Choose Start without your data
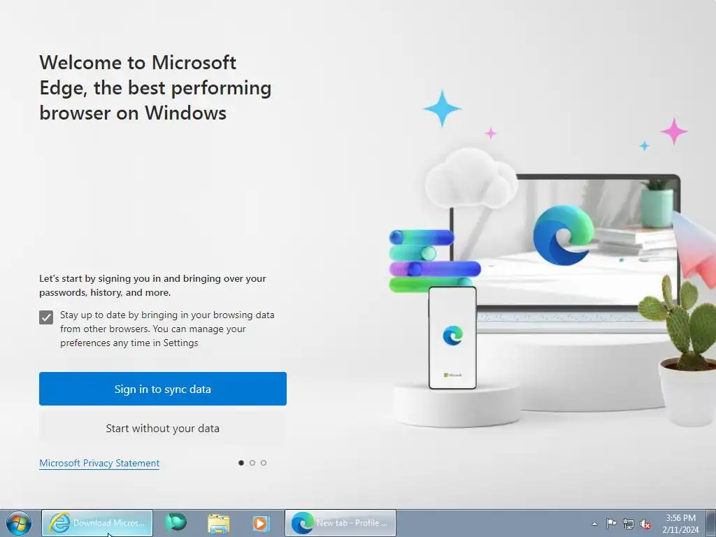The image size is (716, 537). pos(162,429)
